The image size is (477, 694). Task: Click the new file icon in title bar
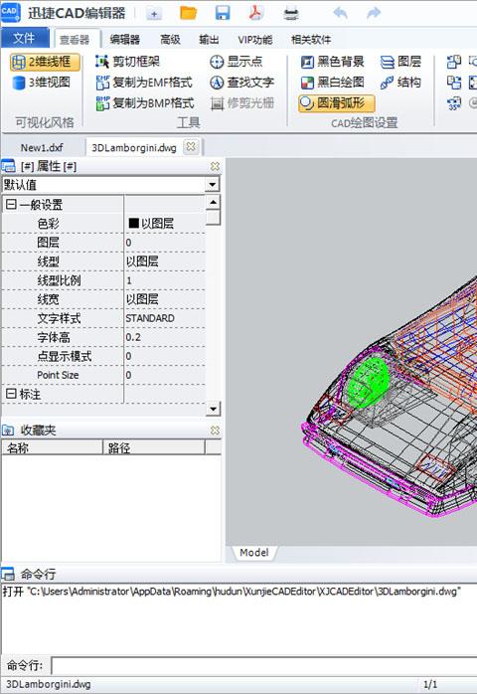pyautogui.click(x=154, y=14)
